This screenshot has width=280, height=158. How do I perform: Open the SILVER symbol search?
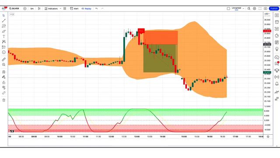coord(14,9)
